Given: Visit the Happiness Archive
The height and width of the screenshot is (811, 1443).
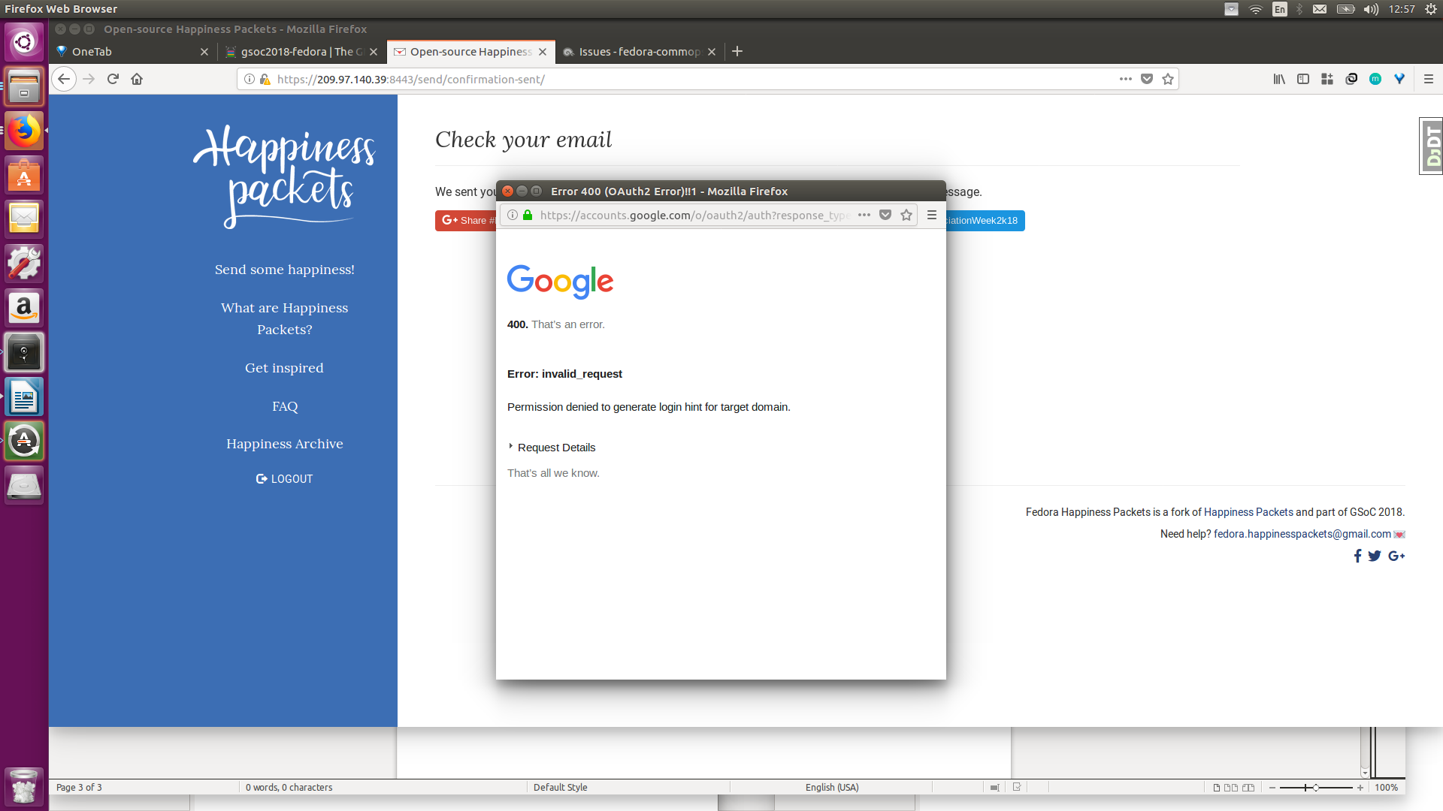Looking at the screenshot, I should (x=285, y=444).
